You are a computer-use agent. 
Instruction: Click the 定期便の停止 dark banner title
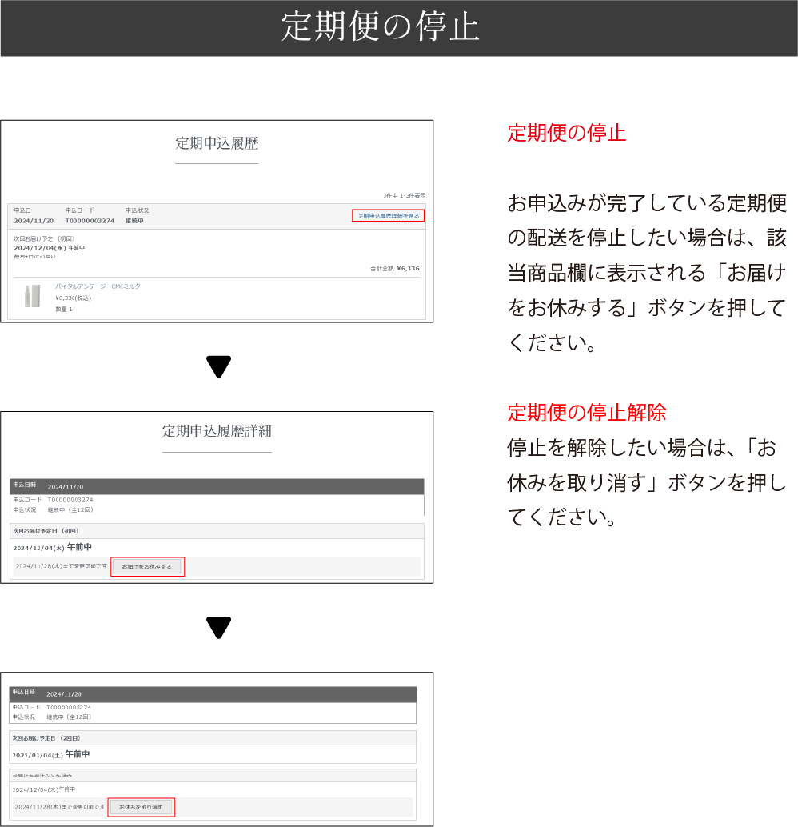point(380,28)
